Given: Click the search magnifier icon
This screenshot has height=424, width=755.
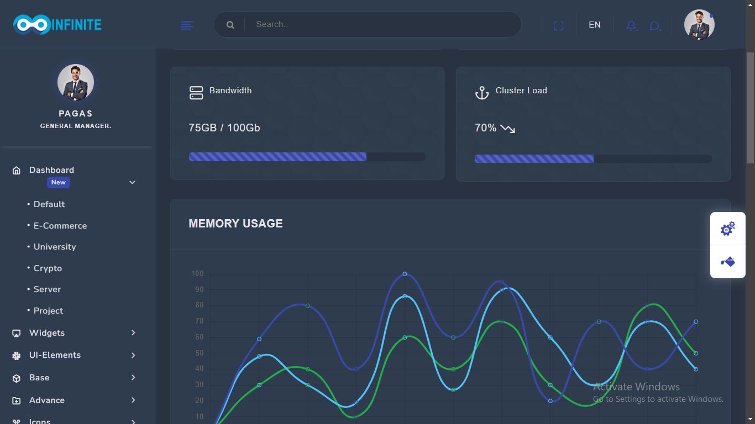Looking at the screenshot, I should 230,25.
